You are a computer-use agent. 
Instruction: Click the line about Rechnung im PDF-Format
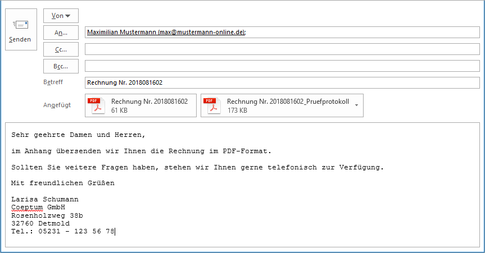[x=142, y=151]
